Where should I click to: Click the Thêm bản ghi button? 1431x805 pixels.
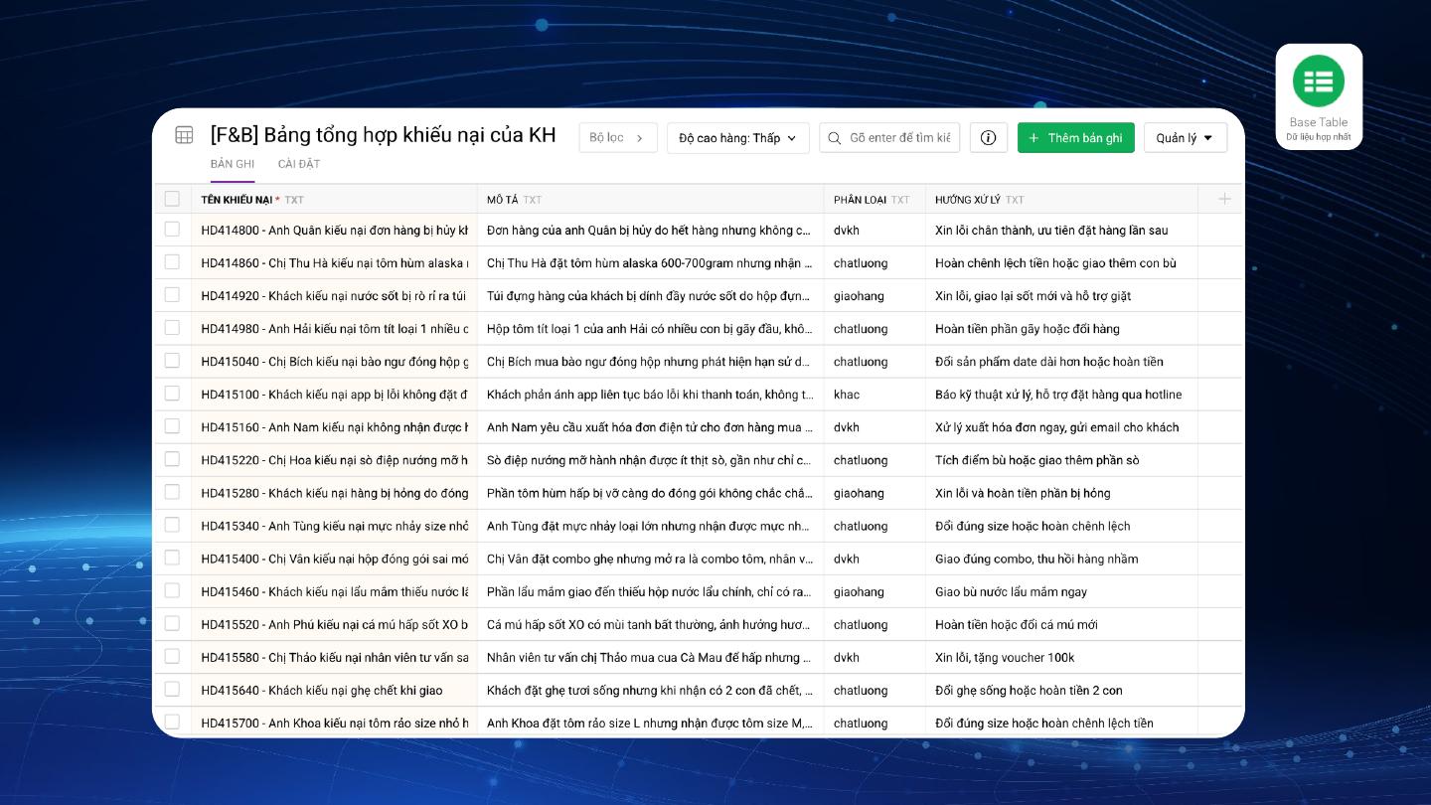(x=1076, y=138)
